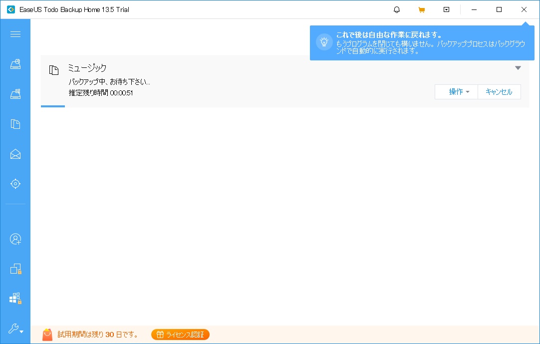This screenshot has width=540, height=344.
Task: Click the EaseUS app logo icon
Action: (11, 9)
